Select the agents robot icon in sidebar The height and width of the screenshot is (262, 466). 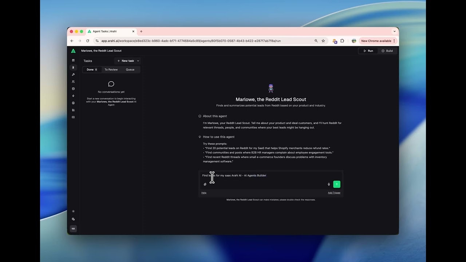click(x=73, y=67)
